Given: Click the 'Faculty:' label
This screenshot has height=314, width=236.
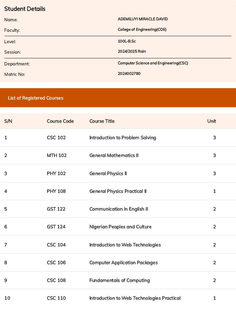Looking at the screenshot, I should (12, 30).
